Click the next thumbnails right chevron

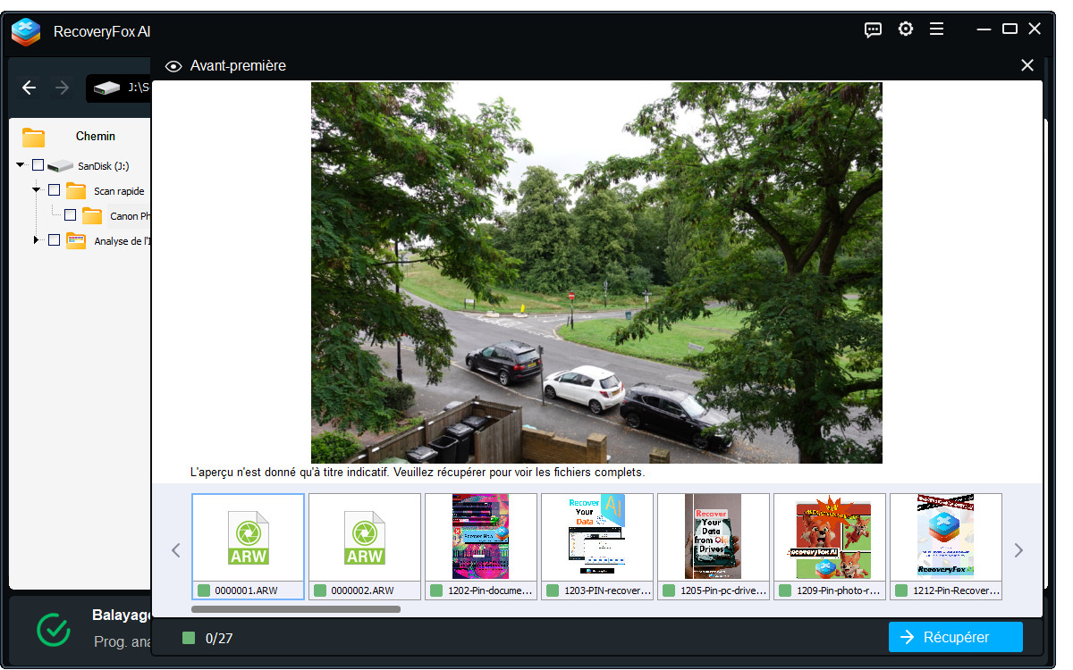click(1018, 550)
